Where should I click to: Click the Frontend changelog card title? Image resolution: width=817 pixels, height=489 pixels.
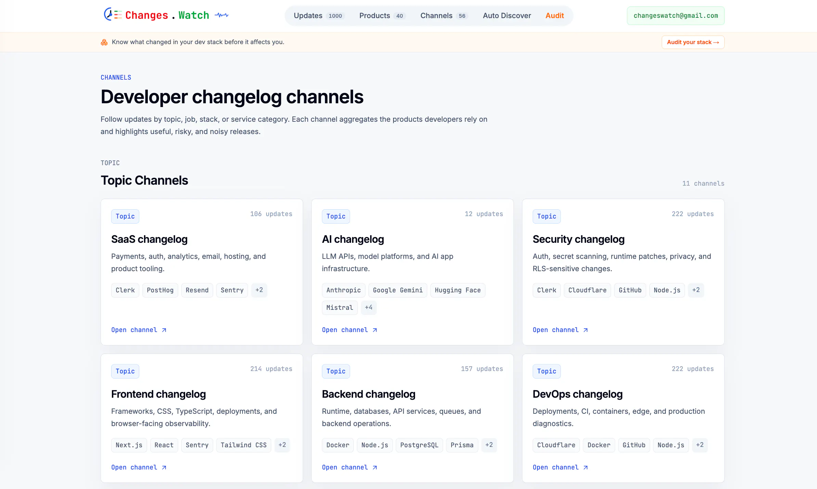click(158, 394)
